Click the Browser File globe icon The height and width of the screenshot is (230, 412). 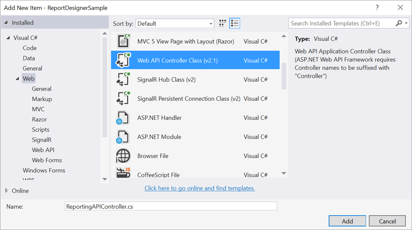tap(123, 156)
